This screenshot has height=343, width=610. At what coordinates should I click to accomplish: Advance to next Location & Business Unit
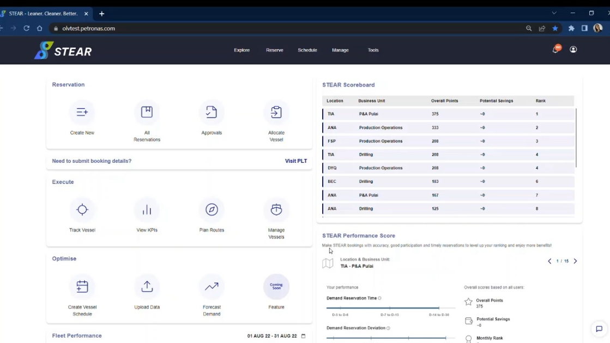[x=575, y=261]
